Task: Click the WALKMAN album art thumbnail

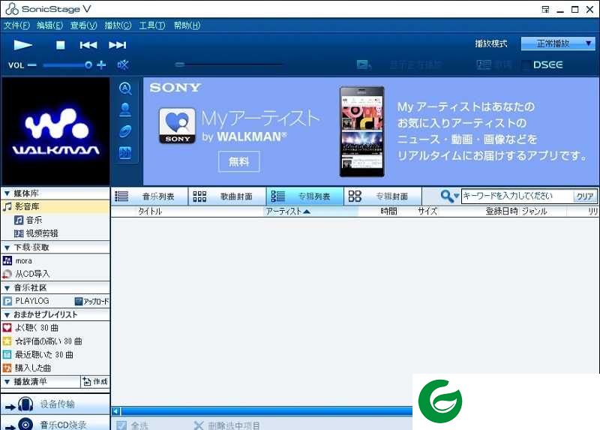Action: coord(55,132)
